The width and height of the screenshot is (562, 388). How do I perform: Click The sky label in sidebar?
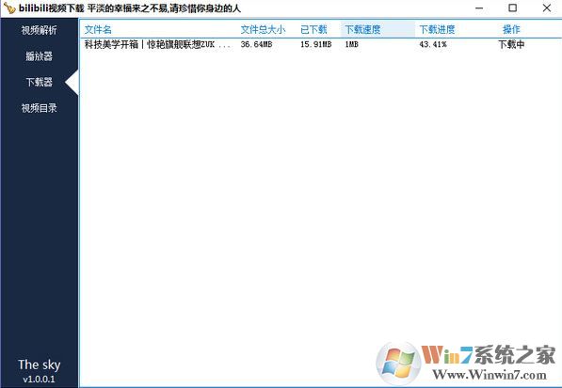click(40, 365)
